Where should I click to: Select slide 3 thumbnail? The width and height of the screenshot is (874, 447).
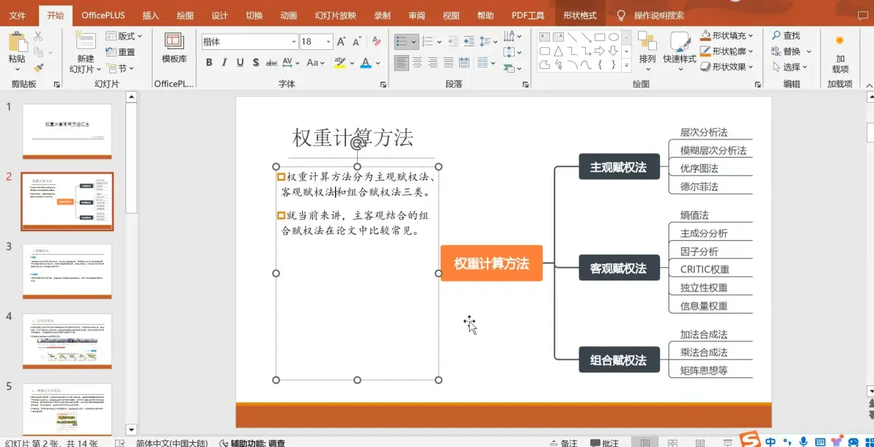tap(67, 272)
